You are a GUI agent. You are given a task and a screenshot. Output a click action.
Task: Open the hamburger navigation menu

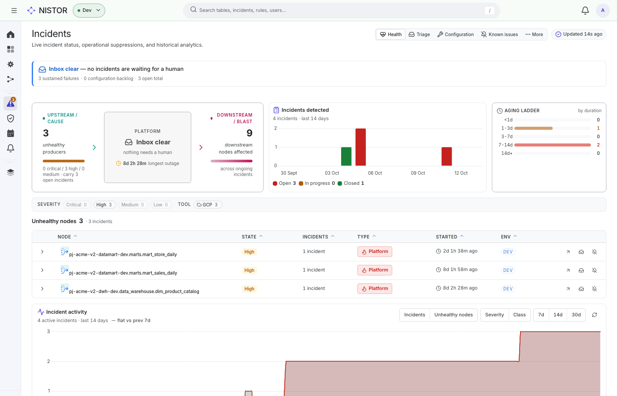click(14, 11)
